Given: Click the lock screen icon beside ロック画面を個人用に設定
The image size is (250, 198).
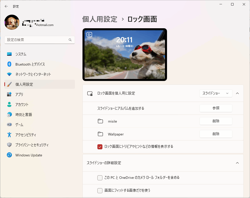Looking at the screenshot, I should [x=90, y=93].
